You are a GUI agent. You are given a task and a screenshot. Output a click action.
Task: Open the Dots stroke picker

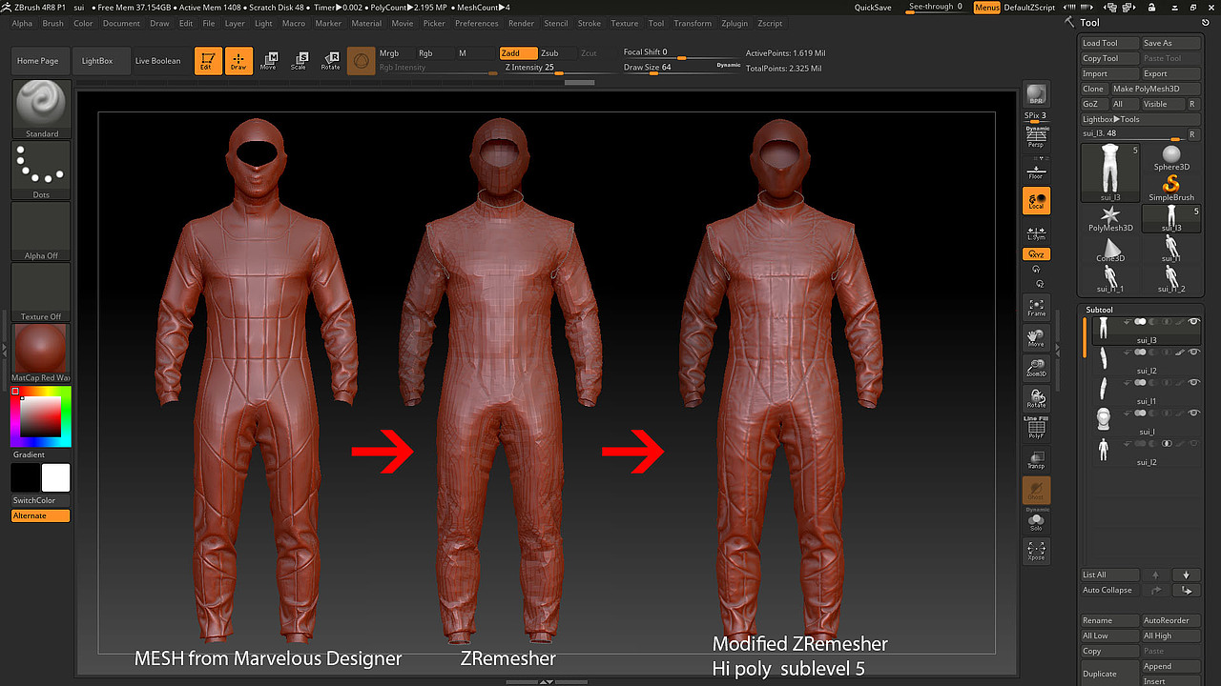pyautogui.click(x=41, y=170)
